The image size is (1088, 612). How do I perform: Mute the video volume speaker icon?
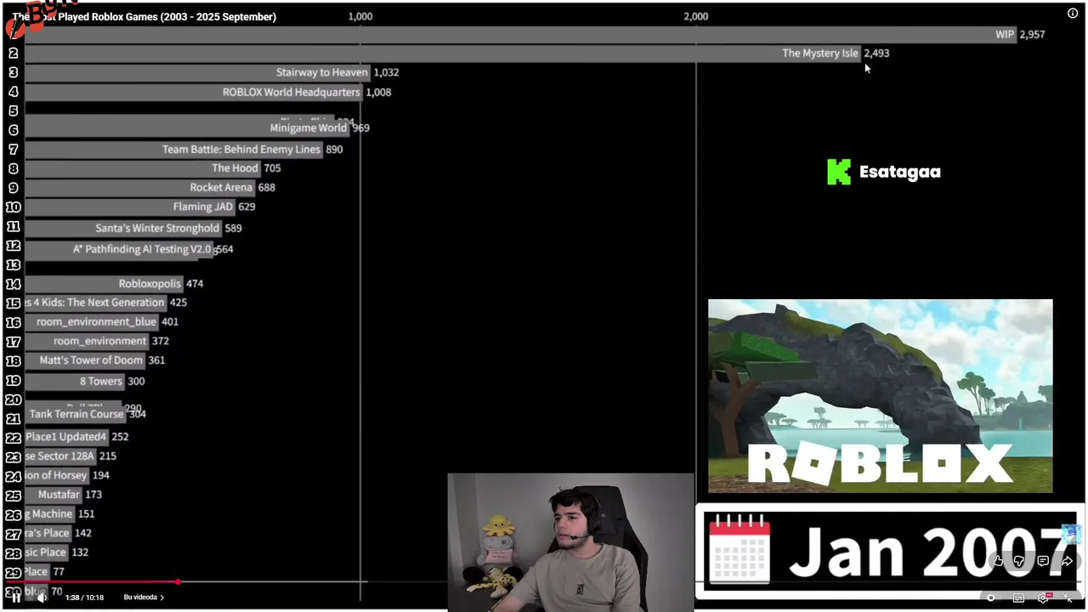(x=42, y=598)
